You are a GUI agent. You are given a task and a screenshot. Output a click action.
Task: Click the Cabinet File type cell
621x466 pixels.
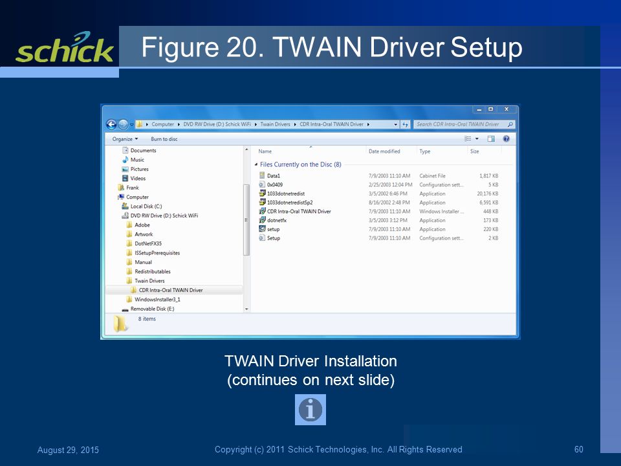(x=433, y=176)
